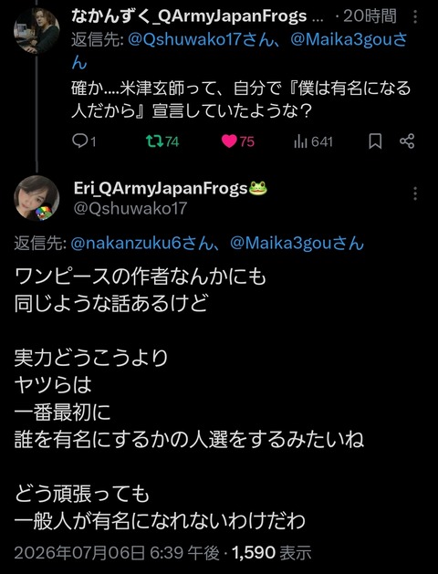Viewport: 438px width, 574px height.
Task: Toggle the green retweet icon showing 74
Action: tap(155, 141)
